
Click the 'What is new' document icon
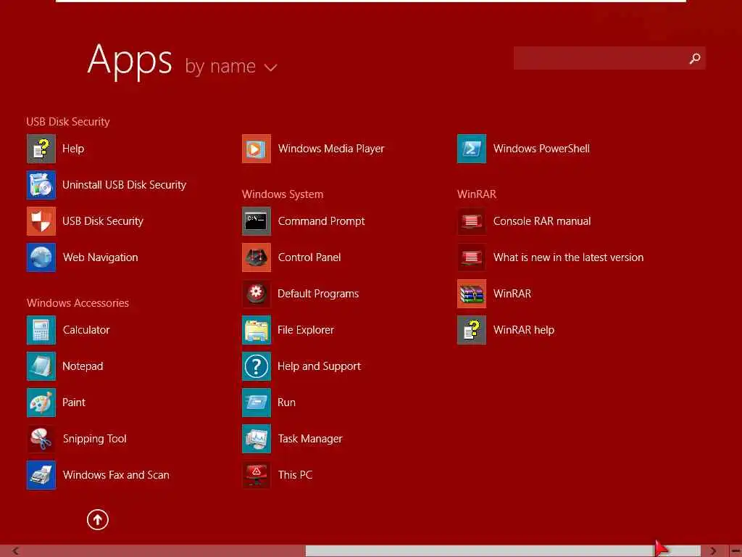click(472, 257)
